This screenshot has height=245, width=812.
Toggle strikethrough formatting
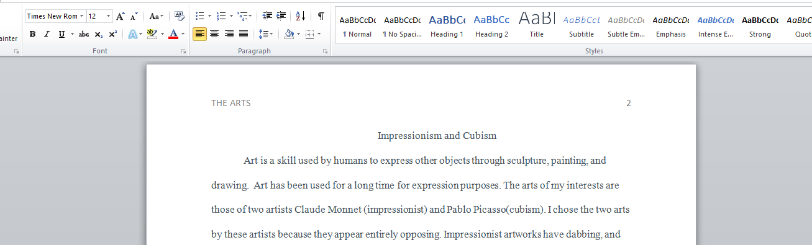click(84, 34)
